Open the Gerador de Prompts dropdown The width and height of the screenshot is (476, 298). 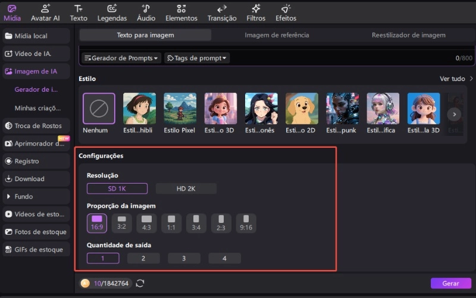click(121, 58)
